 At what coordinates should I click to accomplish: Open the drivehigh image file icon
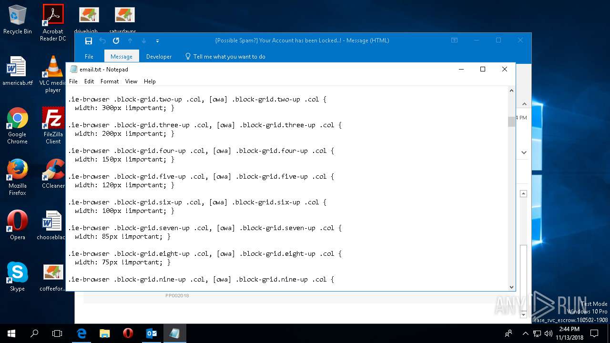pos(89,20)
